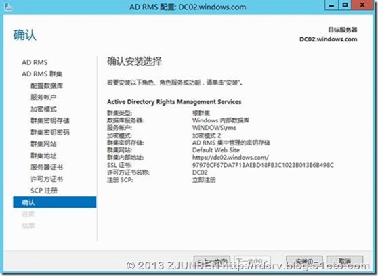
Task: Select the 群集密钥存储 step
Action: point(50,120)
